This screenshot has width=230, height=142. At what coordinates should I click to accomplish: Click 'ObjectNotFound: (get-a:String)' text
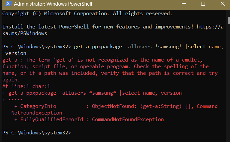(x=137, y=106)
